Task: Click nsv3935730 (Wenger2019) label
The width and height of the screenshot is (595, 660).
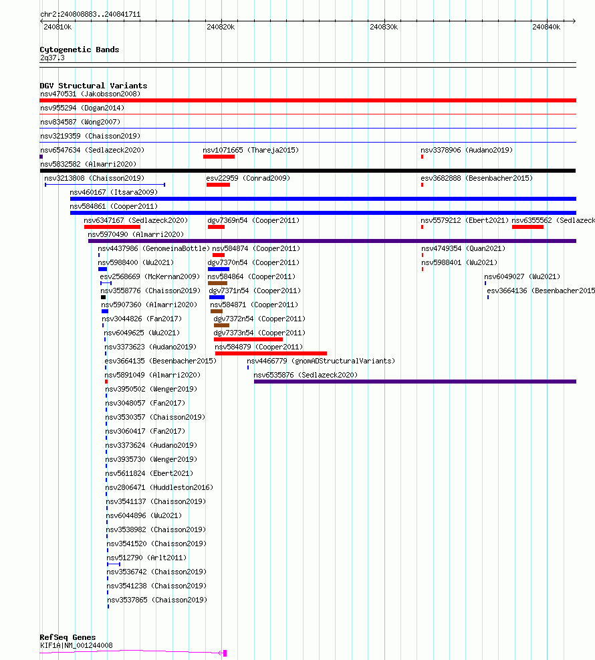Action: click(x=151, y=460)
